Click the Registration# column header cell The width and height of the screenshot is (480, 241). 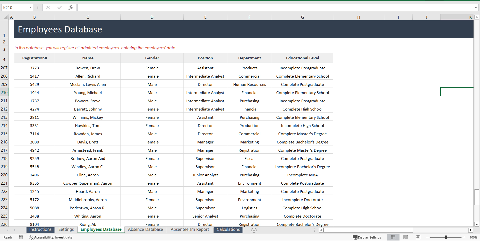(34, 58)
